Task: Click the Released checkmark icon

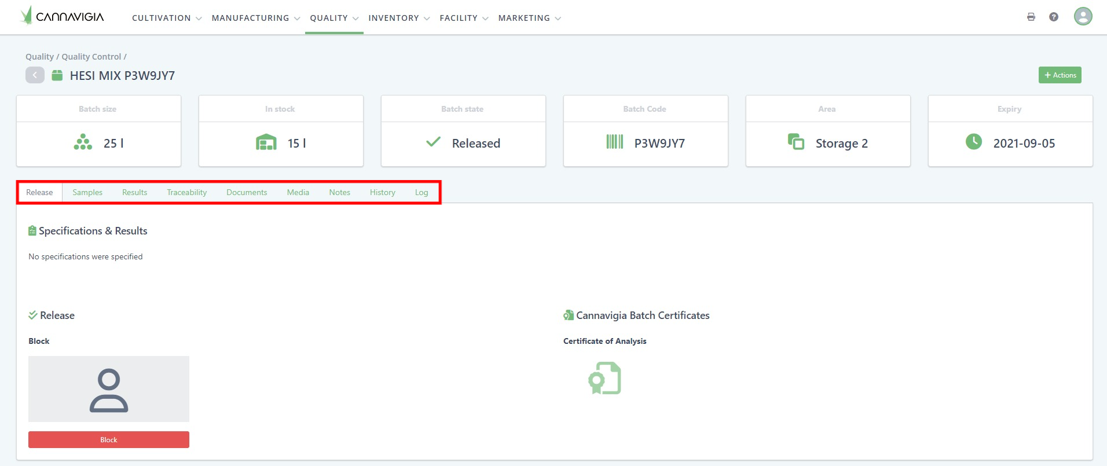Action: pos(434,142)
